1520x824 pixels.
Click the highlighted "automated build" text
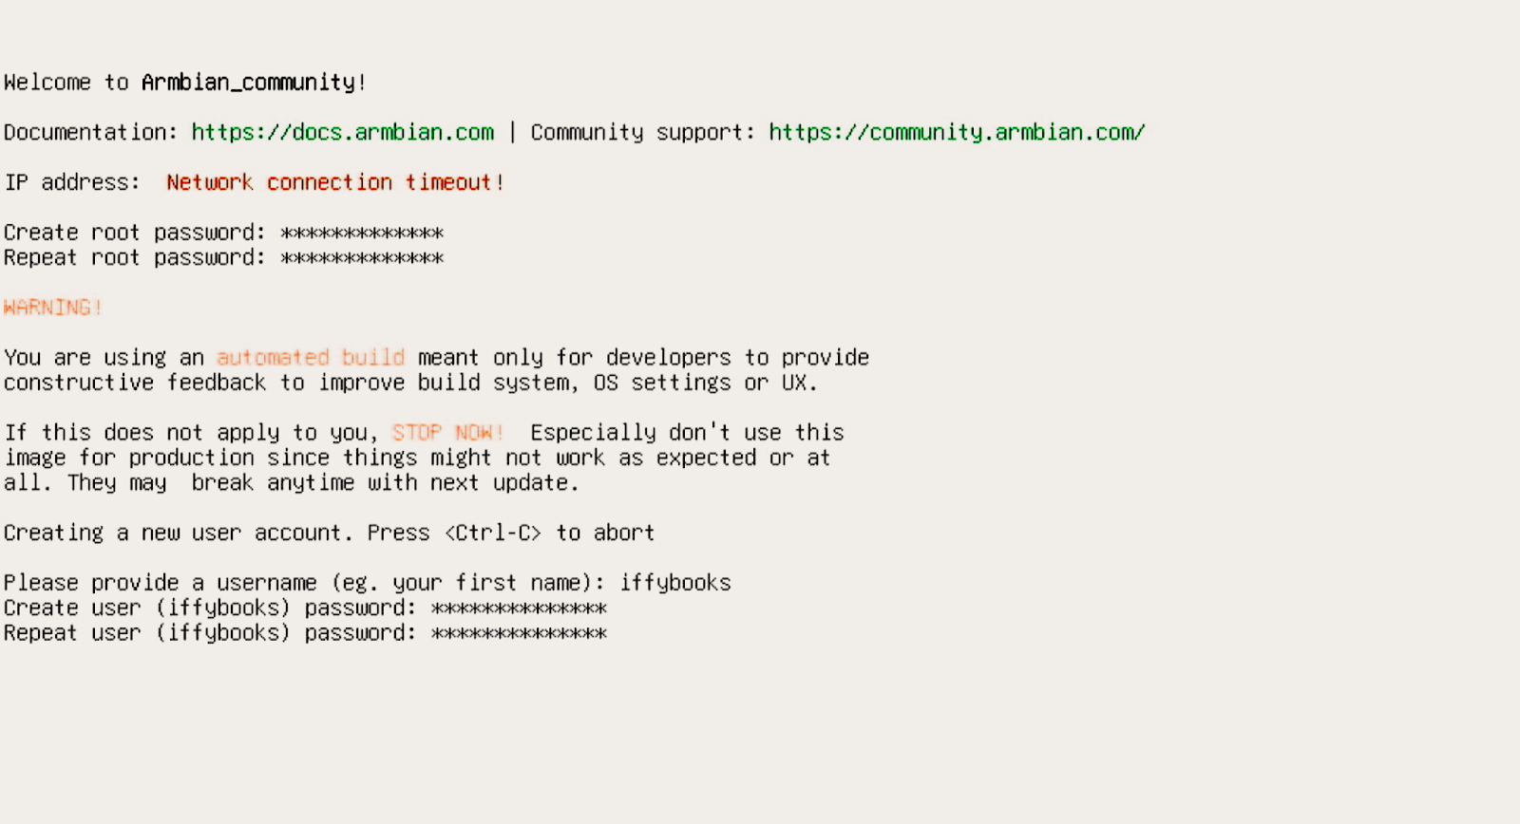(311, 358)
